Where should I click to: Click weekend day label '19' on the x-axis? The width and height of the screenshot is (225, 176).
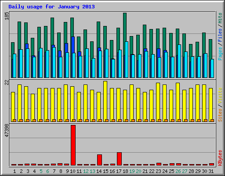click(132, 171)
